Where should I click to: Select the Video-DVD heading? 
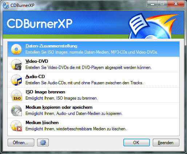[x=37, y=61]
